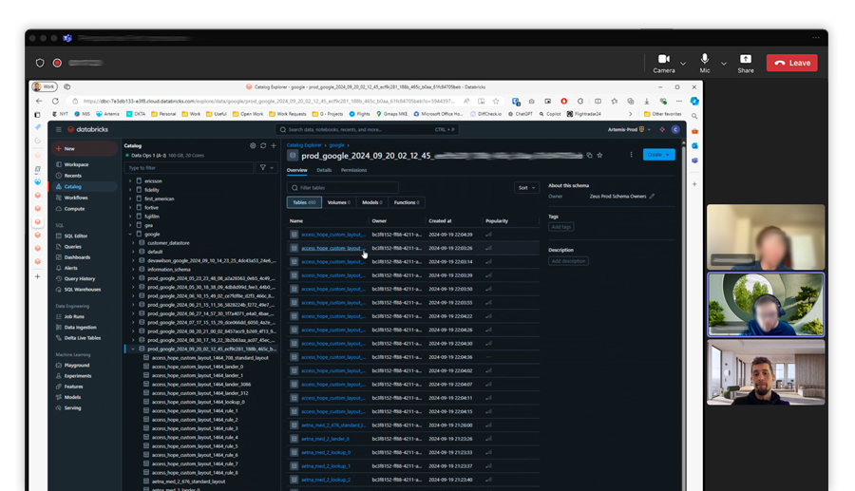Switch to the Details tab
855x491 pixels.
[324, 170]
